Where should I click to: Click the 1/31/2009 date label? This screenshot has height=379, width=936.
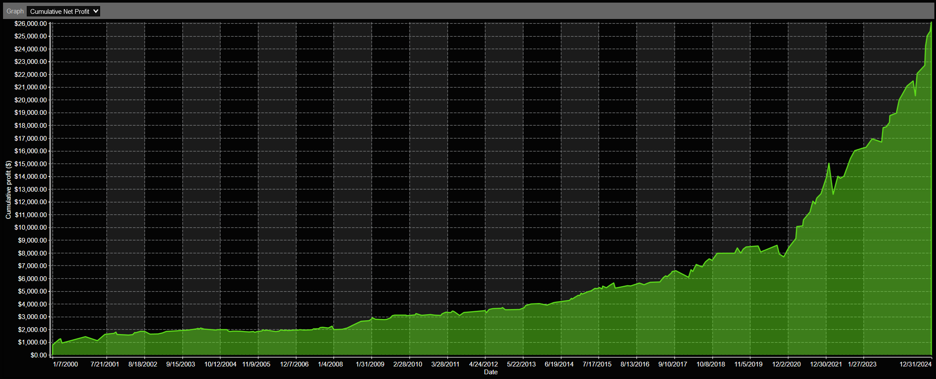coord(370,364)
